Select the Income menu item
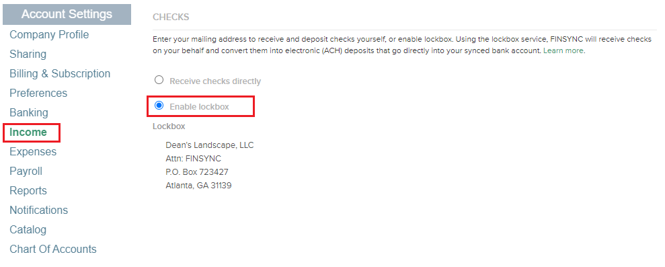 tap(28, 132)
